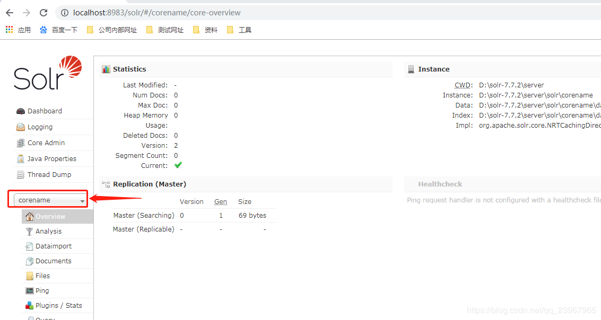Click the dropdown arrow beside corename
Image resolution: width=601 pixels, height=320 pixels.
pyautogui.click(x=82, y=201)
